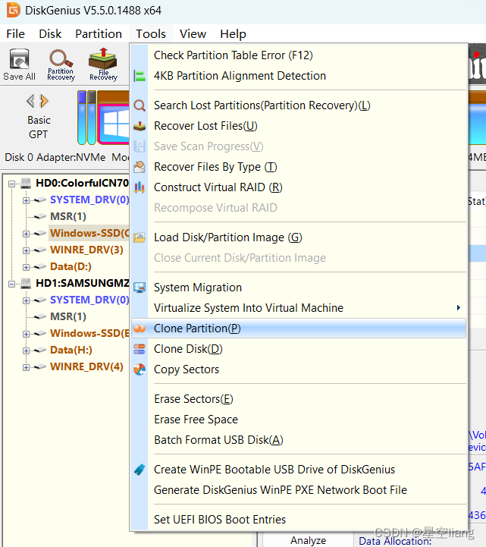Image resolution: width=486 pixels, height=547 pixels.
Task: Open the View menu
Action: click(193, 34)
